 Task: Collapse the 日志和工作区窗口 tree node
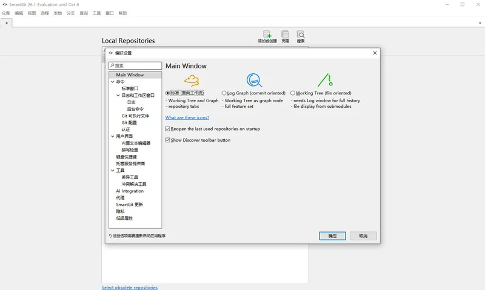pos(118,96)
